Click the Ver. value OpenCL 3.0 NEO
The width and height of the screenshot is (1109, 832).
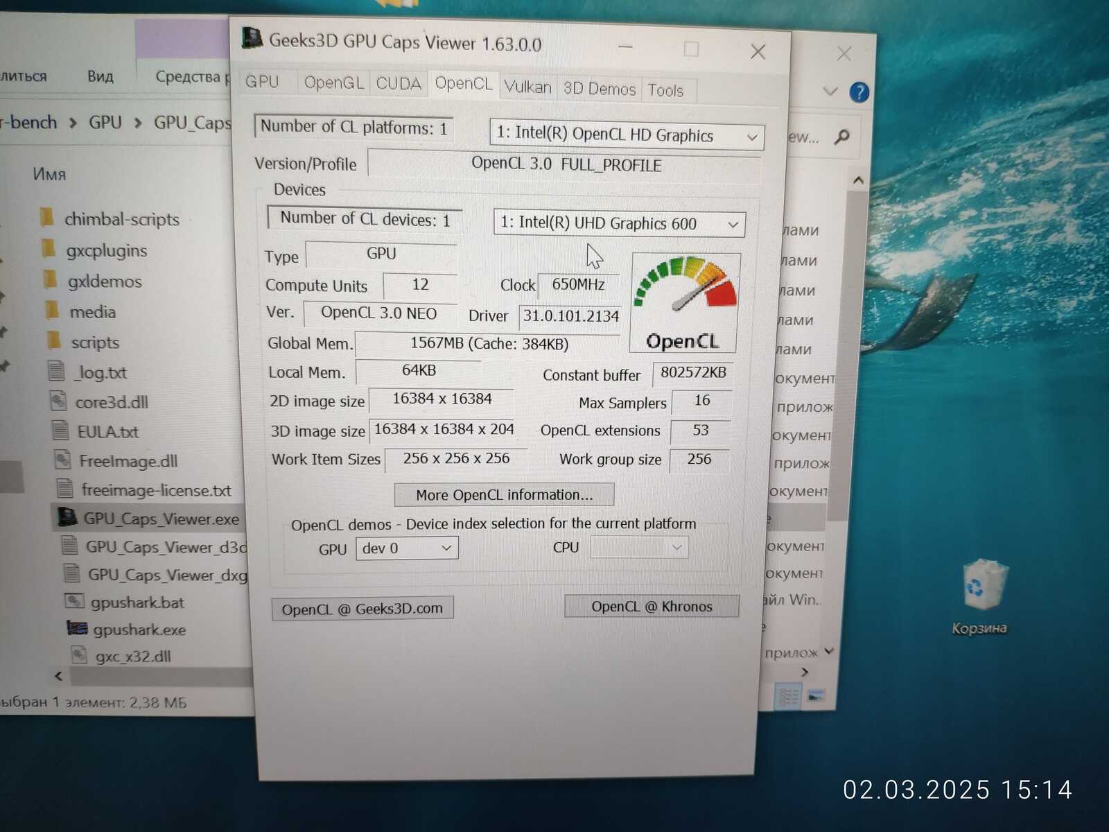point(379,313)
